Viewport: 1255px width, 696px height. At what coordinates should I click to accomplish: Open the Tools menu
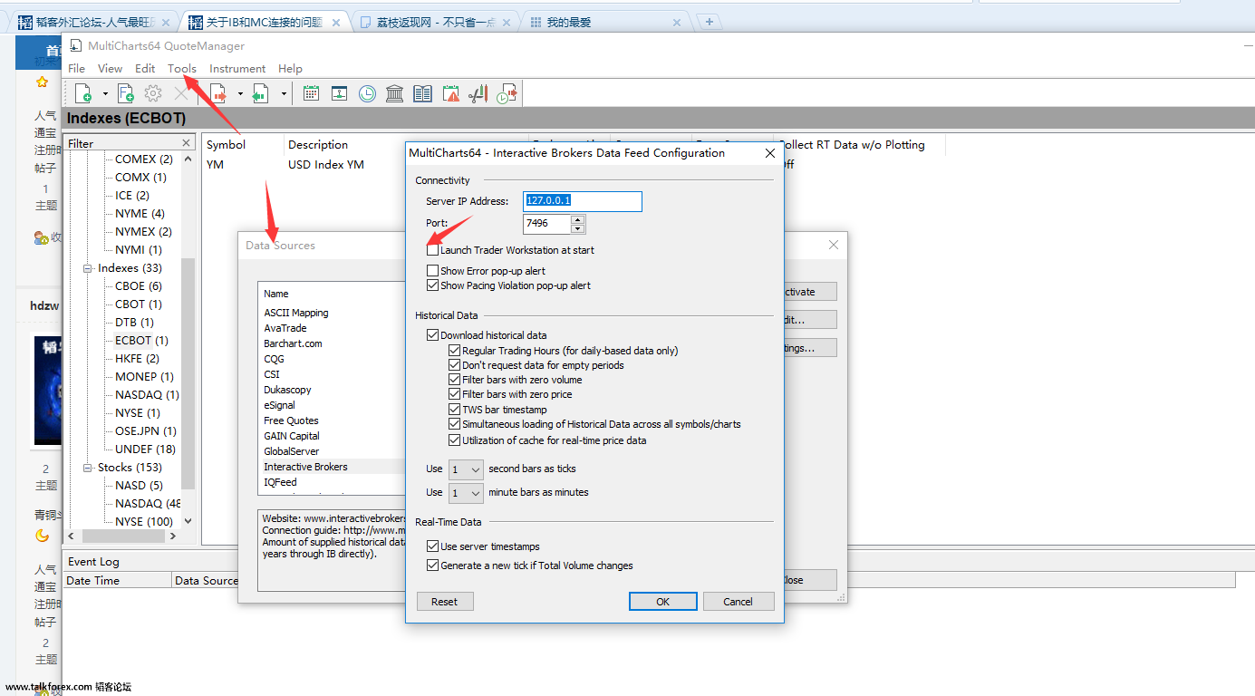(182, 69)
